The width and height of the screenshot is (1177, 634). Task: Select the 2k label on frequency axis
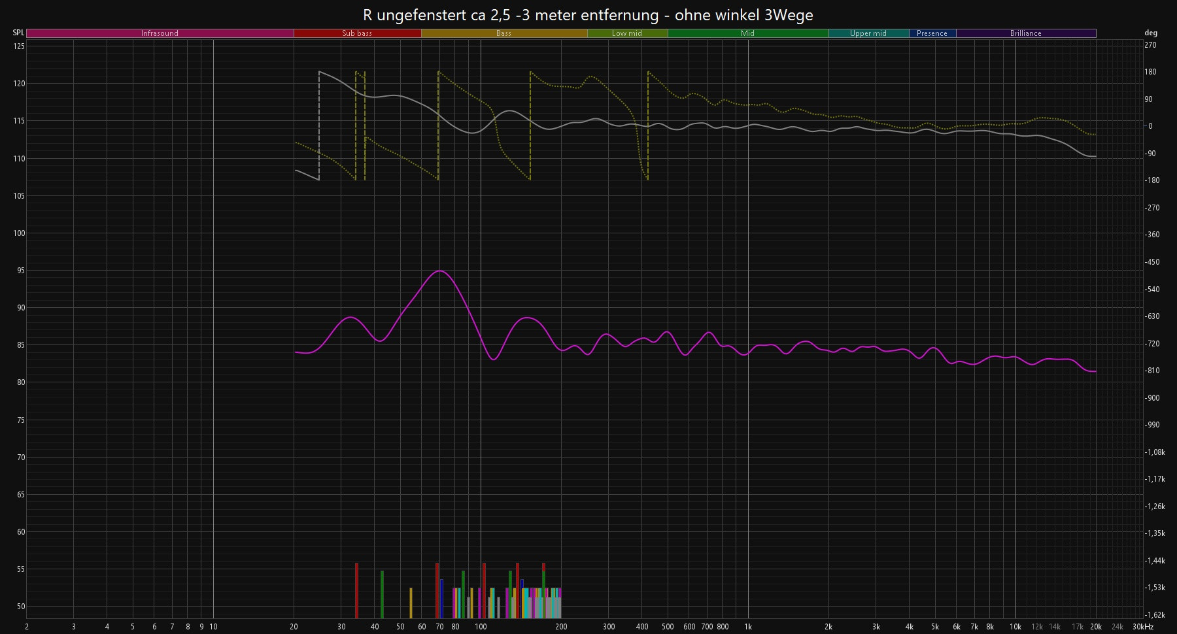(828, 627)
